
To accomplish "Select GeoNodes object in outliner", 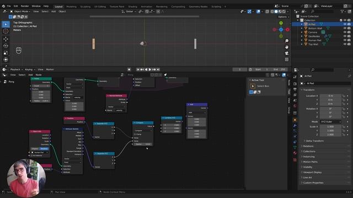I will click(314, 36).
